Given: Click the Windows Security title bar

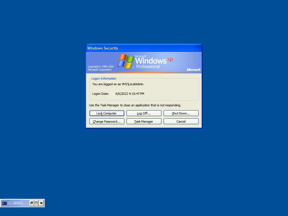Looking at the screenshot, I should [144, 48].
